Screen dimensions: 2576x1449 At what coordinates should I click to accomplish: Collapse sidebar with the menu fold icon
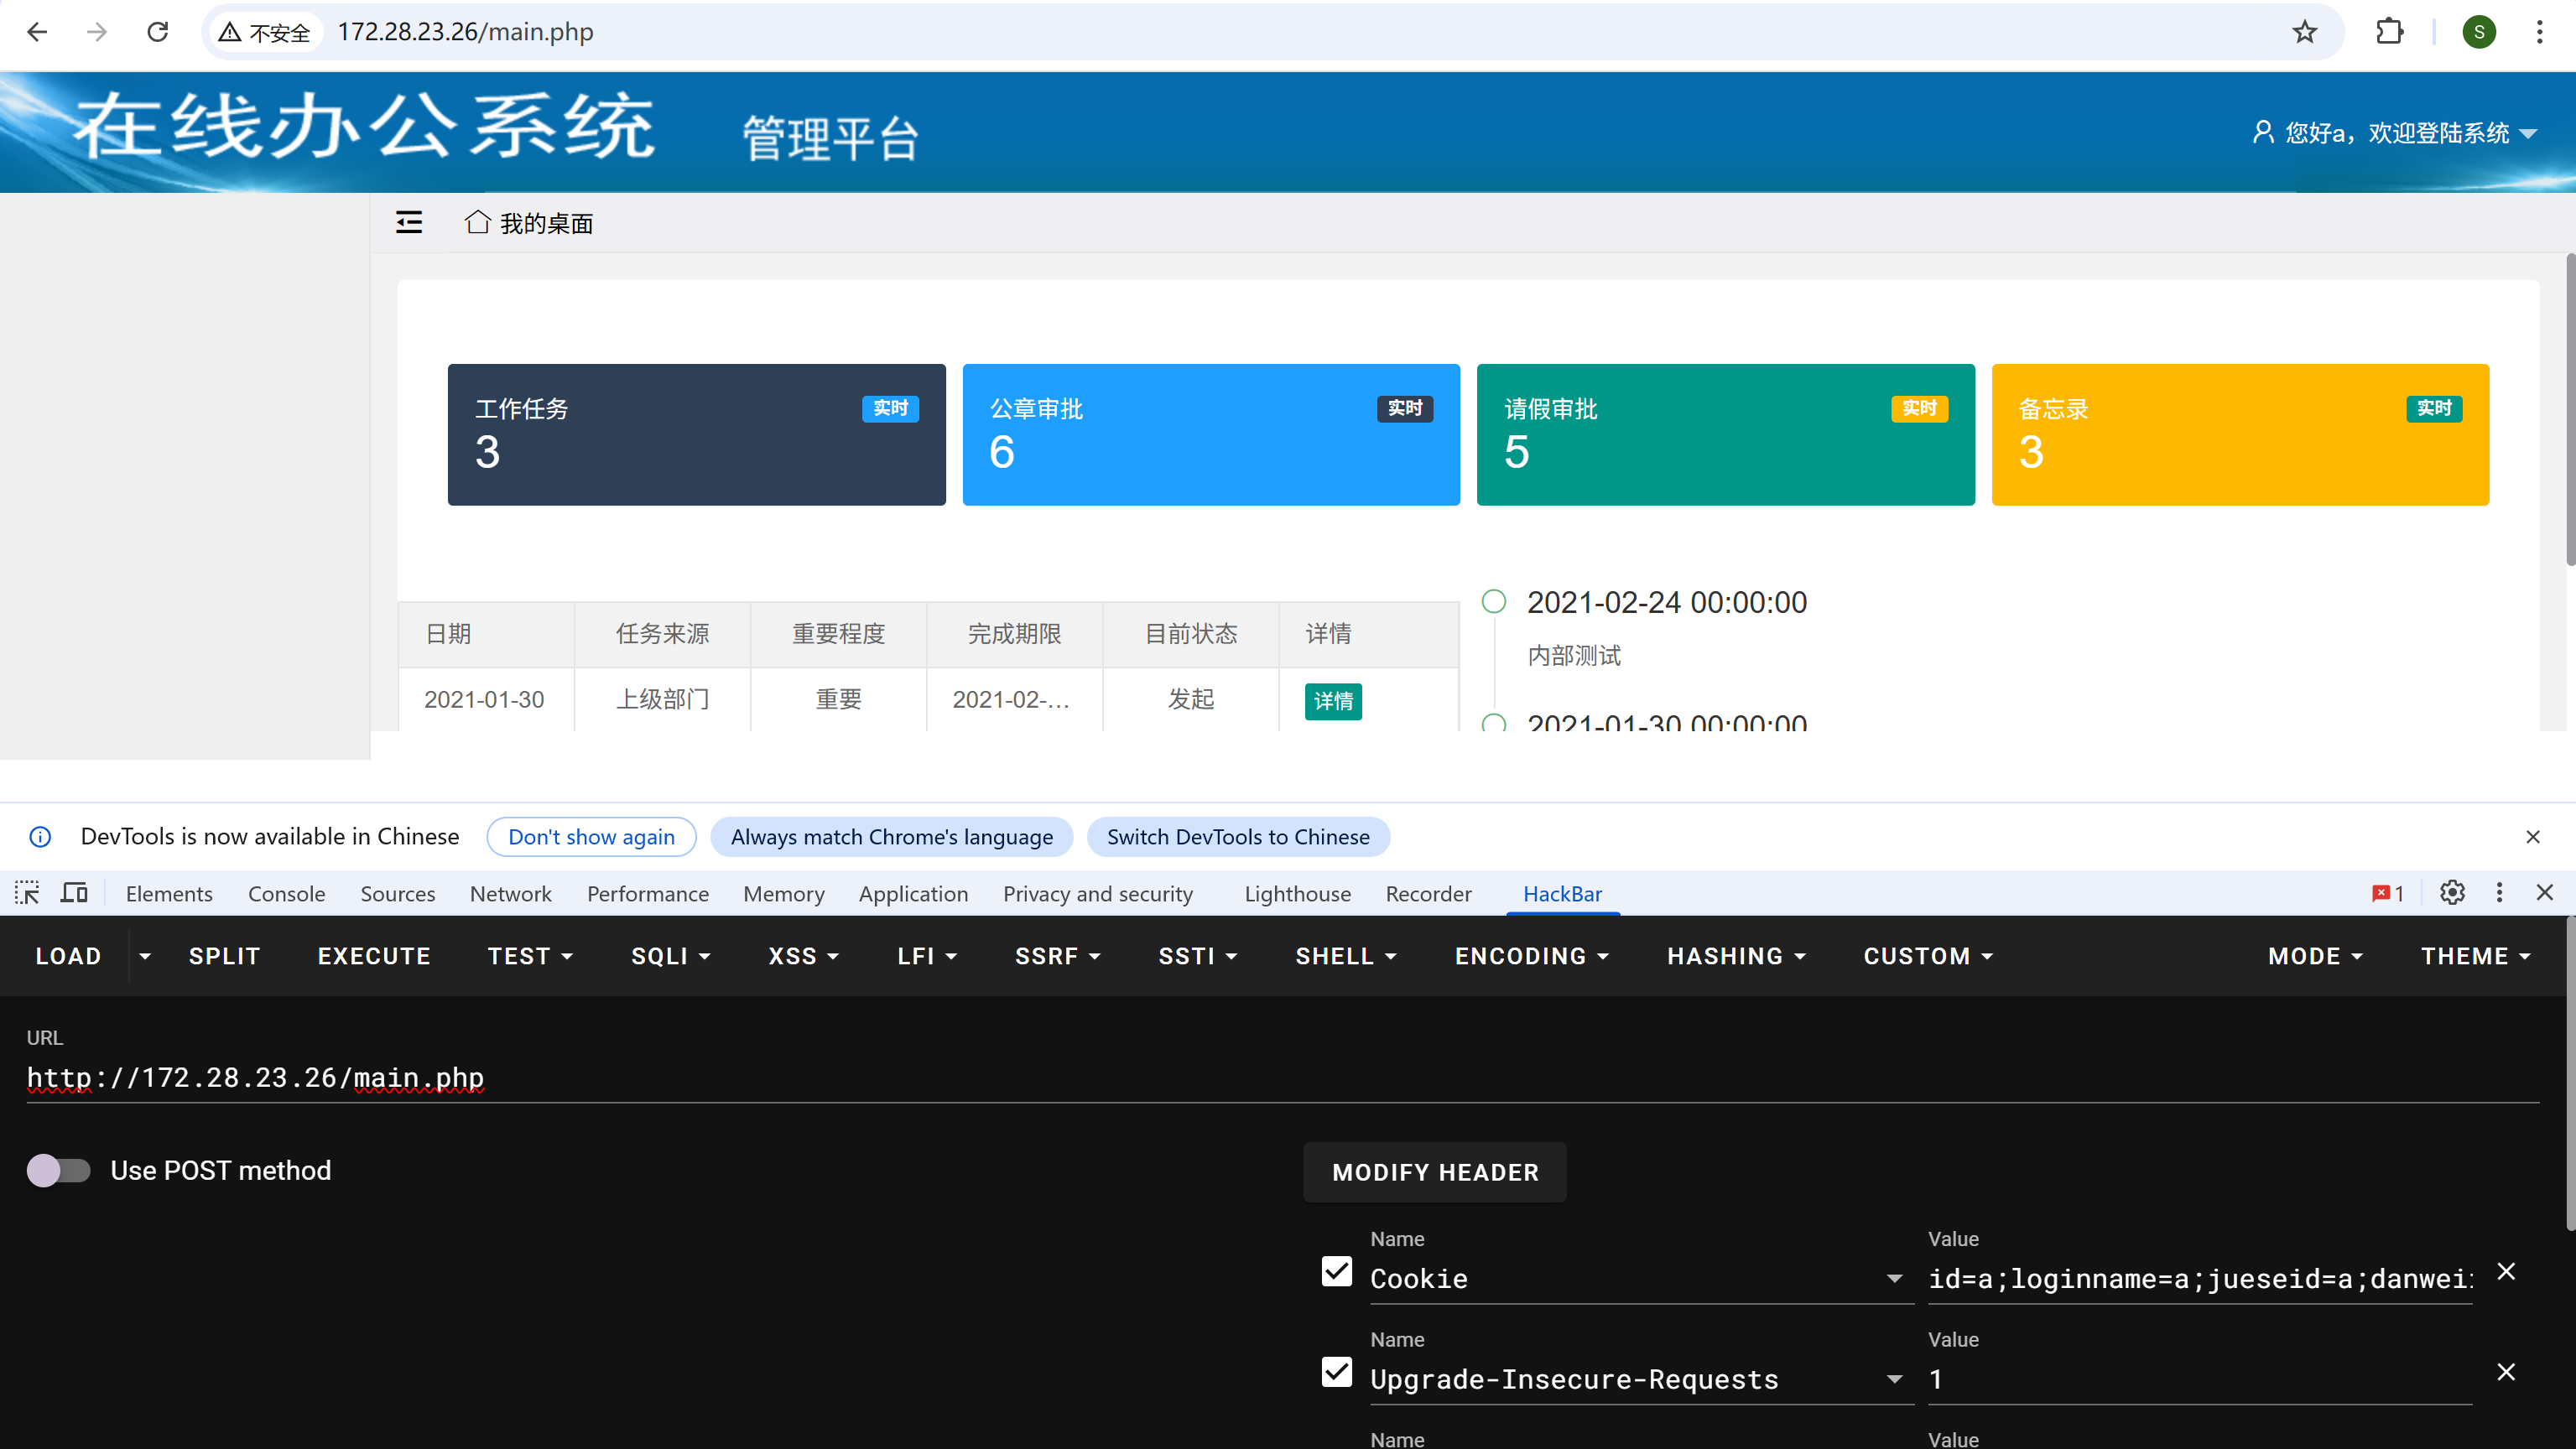[409, 222]
